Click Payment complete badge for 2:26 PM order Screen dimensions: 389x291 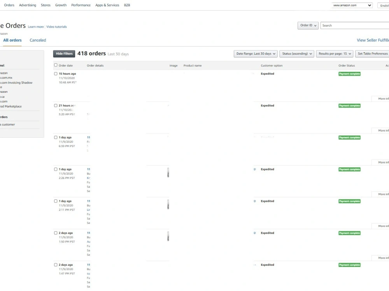pyautogui.click(x=350, y=170)
